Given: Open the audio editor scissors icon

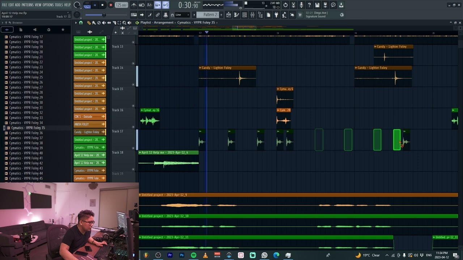Looking at the screenshot, I should (x=293, y=5).
